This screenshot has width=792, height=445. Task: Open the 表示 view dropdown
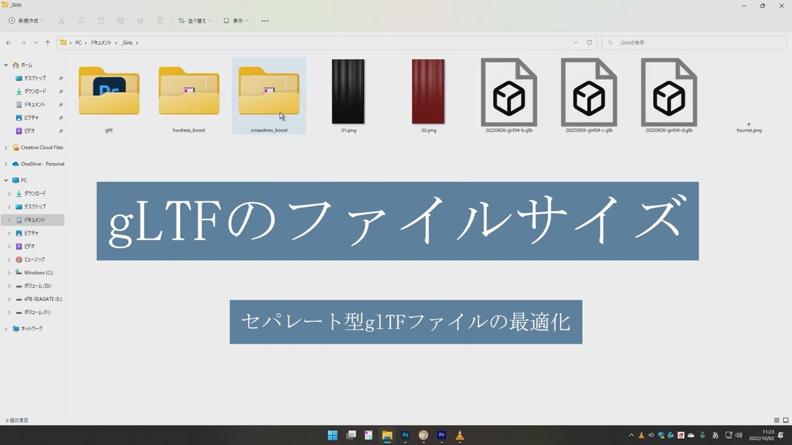[236, 21]
